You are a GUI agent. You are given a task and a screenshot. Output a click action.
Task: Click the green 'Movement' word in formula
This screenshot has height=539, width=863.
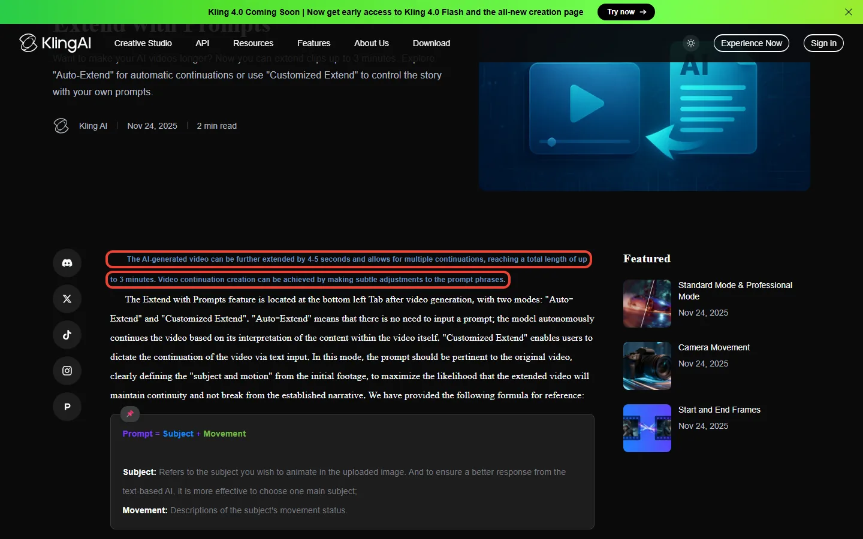point(225,434)
